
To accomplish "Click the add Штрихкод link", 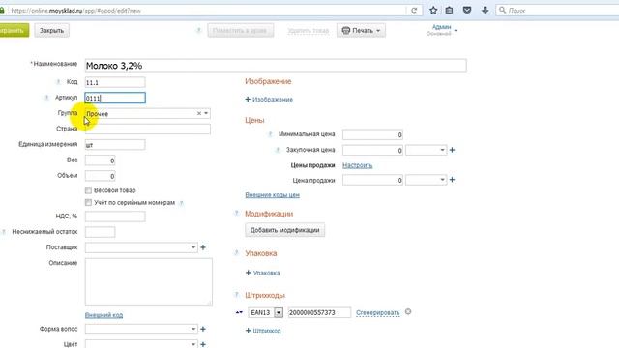I will (x=263, y=331).
